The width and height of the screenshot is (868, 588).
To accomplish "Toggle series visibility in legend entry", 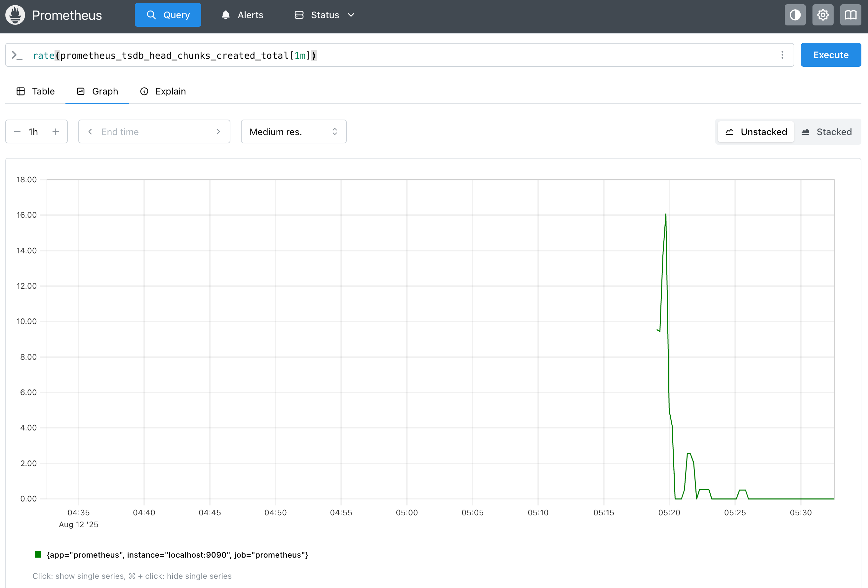I will pos(177,555).
